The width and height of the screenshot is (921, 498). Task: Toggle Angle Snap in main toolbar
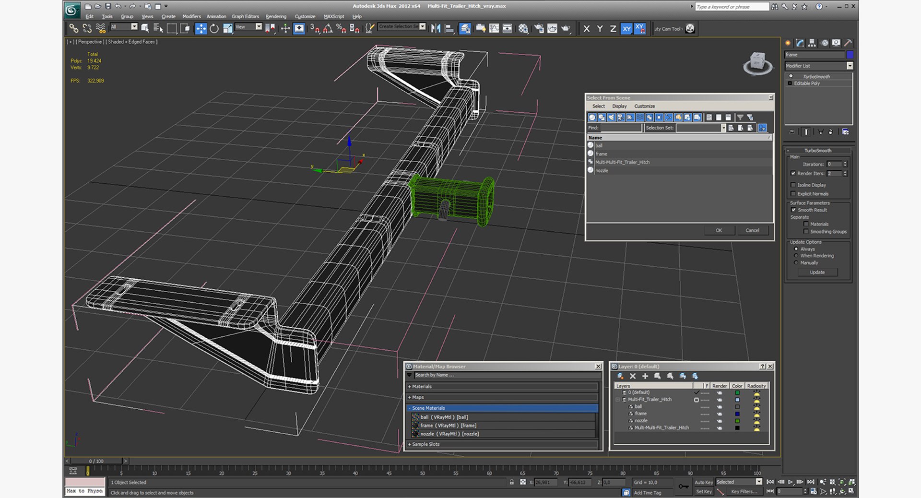(328, 28)
